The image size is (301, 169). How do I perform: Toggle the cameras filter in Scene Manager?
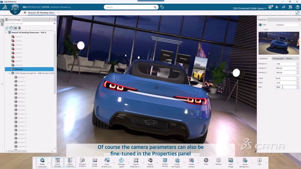click(x=15, y=28)
